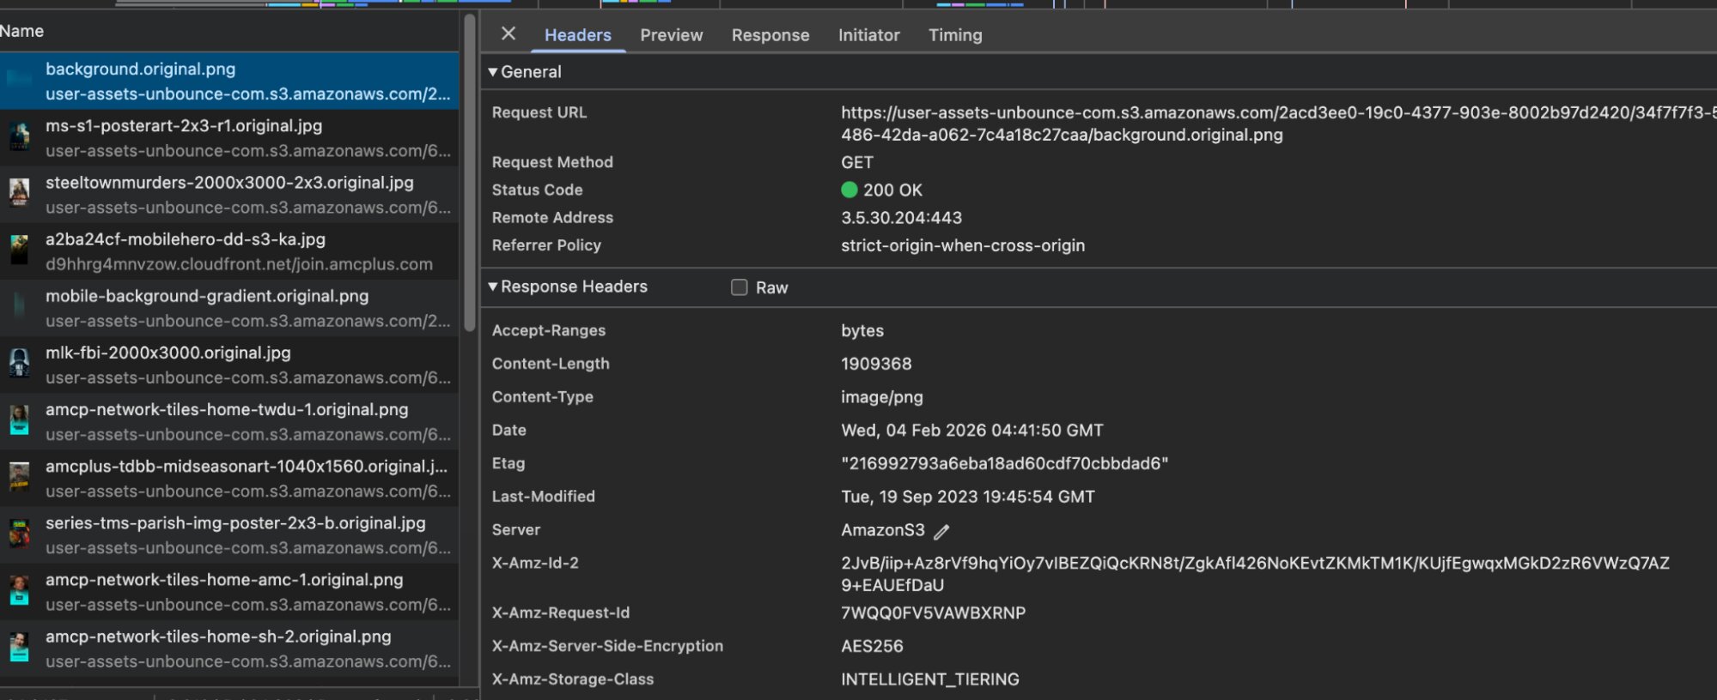Click the ms-s1-posterart thumbnail icon
The image size is (1717, 700).
[19, 137]
